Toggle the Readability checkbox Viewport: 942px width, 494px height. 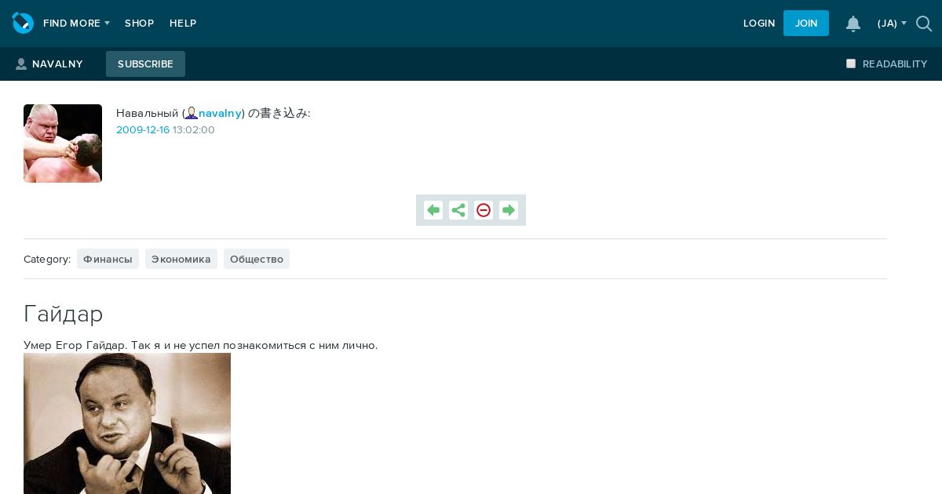click(x=851, y=64)
